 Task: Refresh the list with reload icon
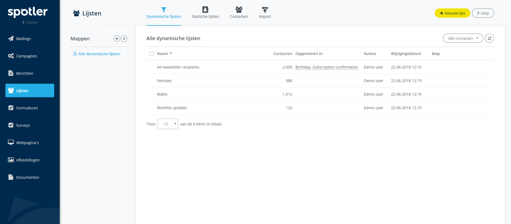point(489,38)
